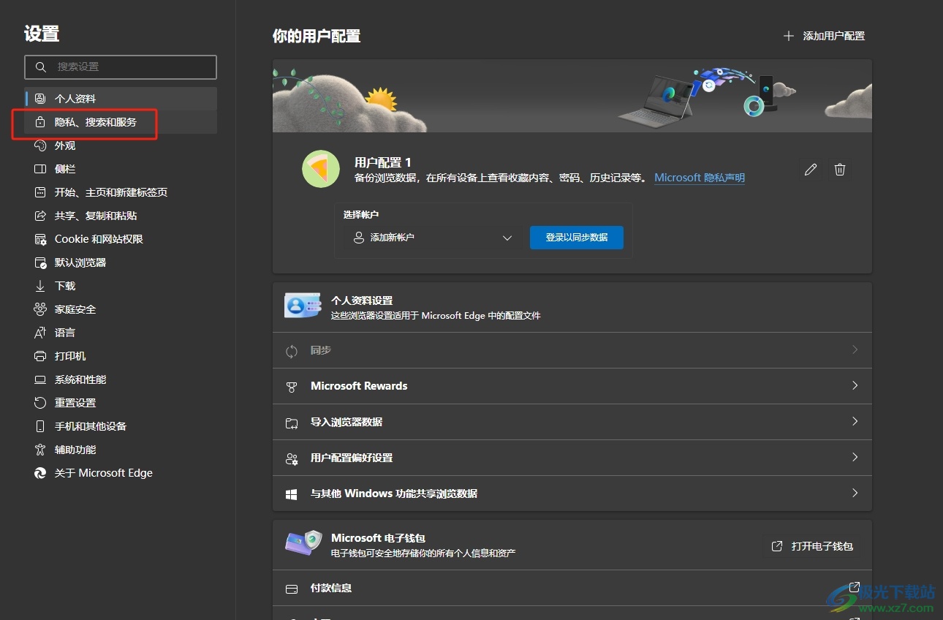Click the 辅助功能 accessibility icon
Image resolution: width=943 pixels, height=620 pixels.
tap(40, 450)
